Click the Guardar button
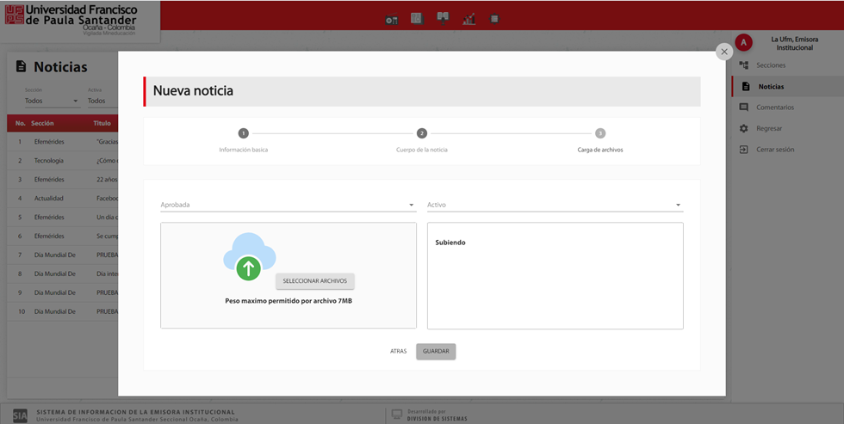The height and width of the screenshot is (424, 844). pyautogui.click(x=436, y=352)
